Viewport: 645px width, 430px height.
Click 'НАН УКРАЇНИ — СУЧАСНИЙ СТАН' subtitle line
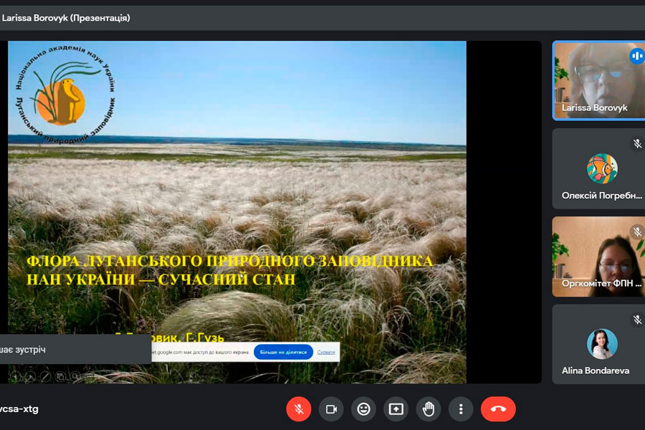(161, 279)
